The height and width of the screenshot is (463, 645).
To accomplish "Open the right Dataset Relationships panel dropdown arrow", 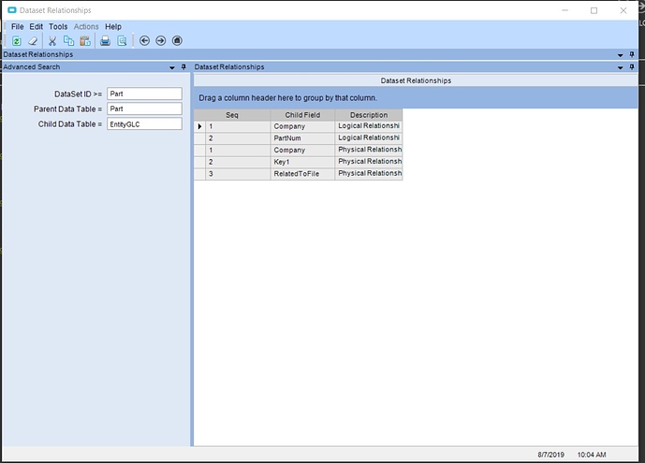I will coord(621,67).
